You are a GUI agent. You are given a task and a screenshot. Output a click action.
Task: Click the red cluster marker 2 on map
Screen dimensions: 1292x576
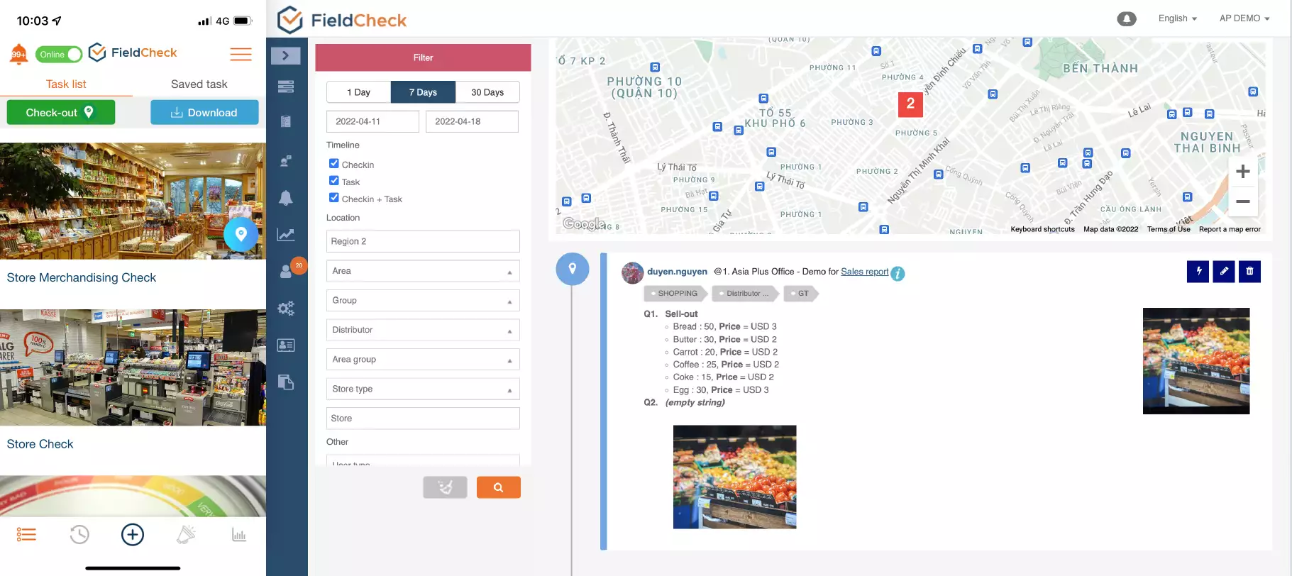910,104
